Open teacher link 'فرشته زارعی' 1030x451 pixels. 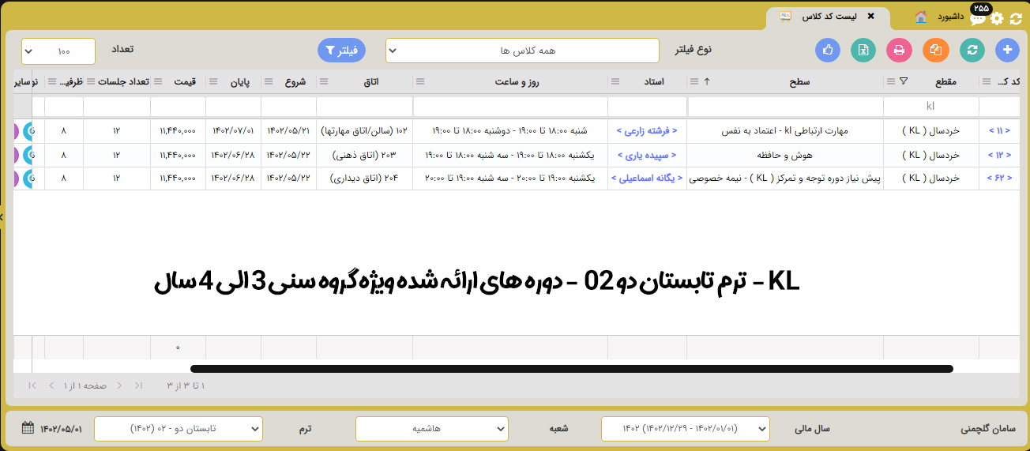click(x=647, y=132)
